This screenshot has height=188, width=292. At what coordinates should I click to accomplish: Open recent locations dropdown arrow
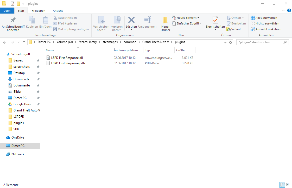[18, 42]
